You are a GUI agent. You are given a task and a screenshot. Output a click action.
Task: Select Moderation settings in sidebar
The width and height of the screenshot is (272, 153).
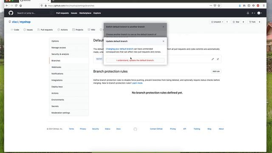[69, 113]
